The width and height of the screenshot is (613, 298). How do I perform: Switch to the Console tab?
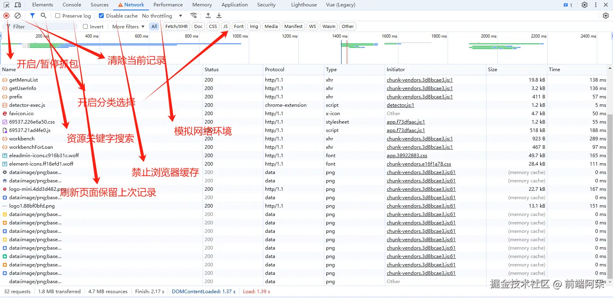[x=72, y=5]
